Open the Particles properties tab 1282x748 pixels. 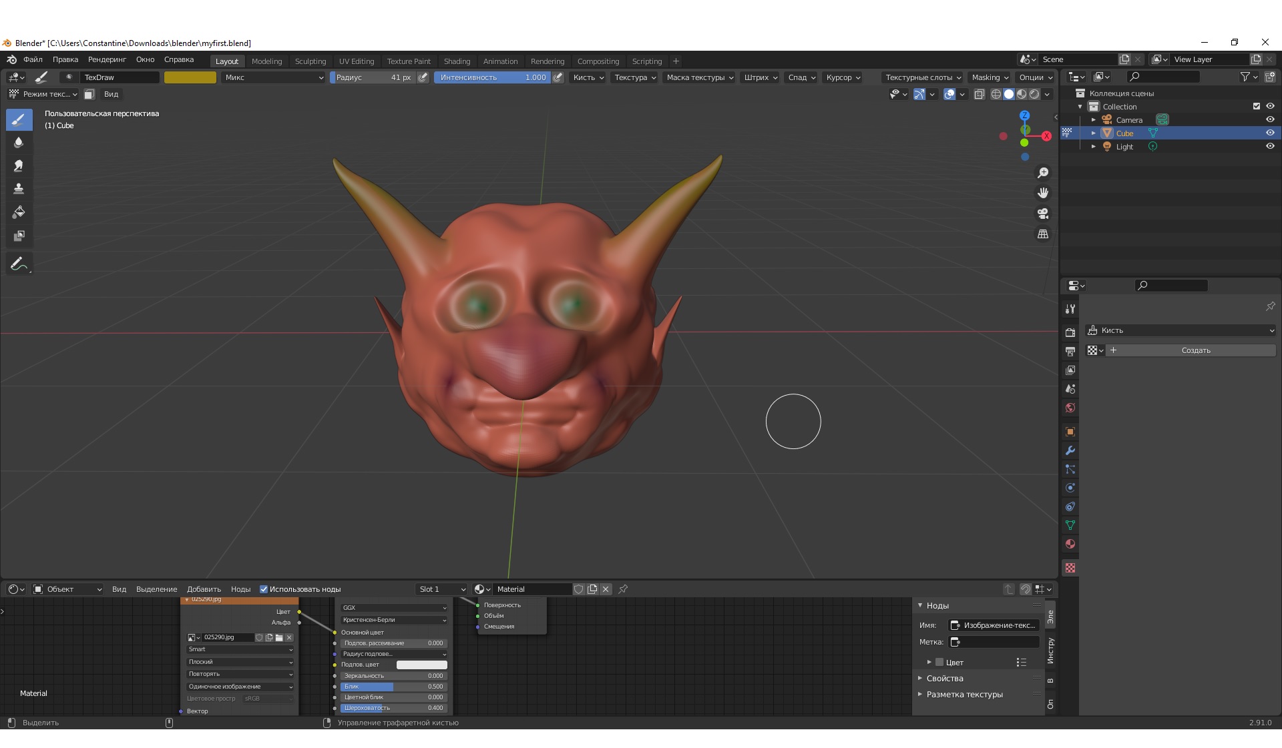coord(1070,469)
